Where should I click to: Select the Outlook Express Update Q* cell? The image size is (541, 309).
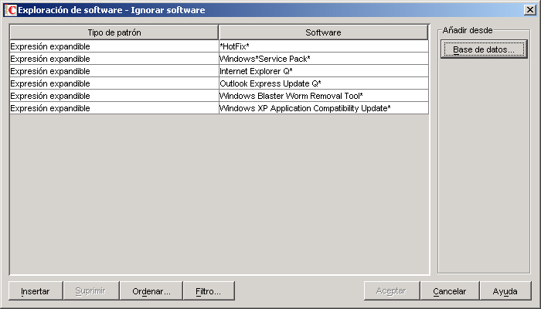pyautogui.click(x=324, y=83)
